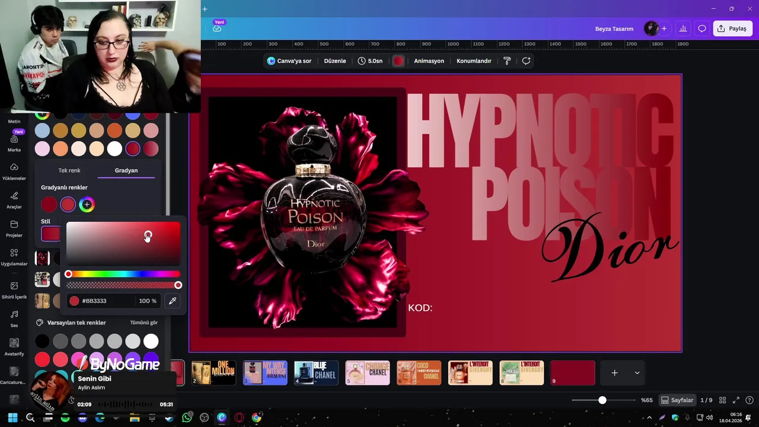This screenshot has height=427, width=759.
Task: Open WhatsApp from the taskbar
Action: pyautogui.click(x=187, y=418)
